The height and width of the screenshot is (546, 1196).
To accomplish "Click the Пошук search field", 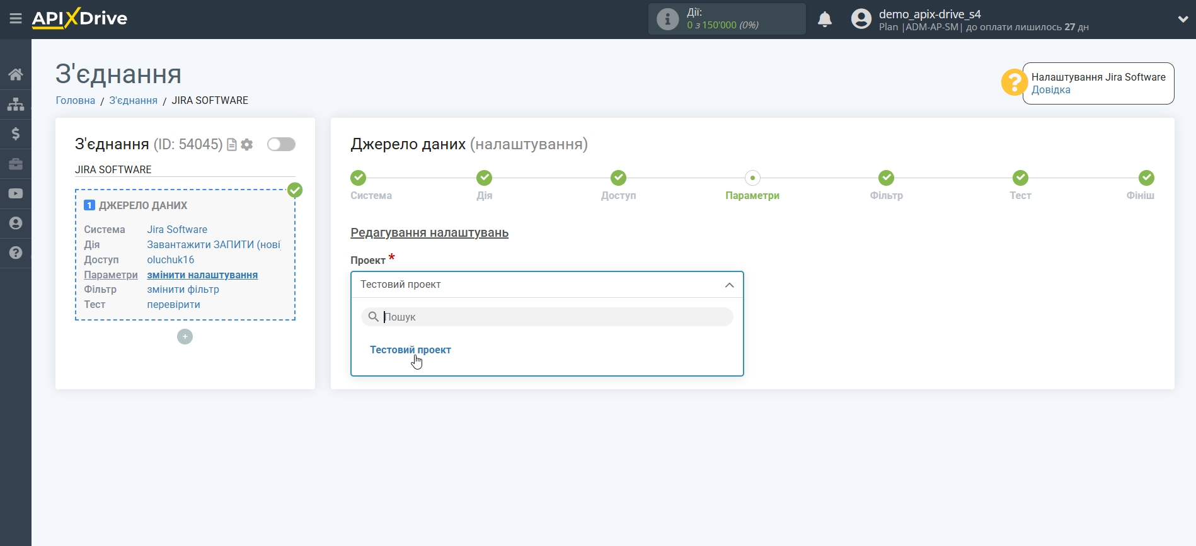I will point(547,317).
